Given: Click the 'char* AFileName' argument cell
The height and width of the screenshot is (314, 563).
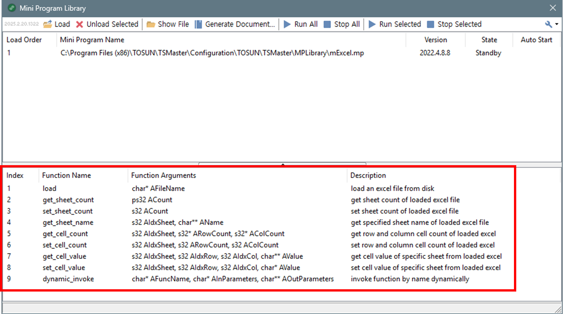Looking at the screenshot, I should [158, 188].
